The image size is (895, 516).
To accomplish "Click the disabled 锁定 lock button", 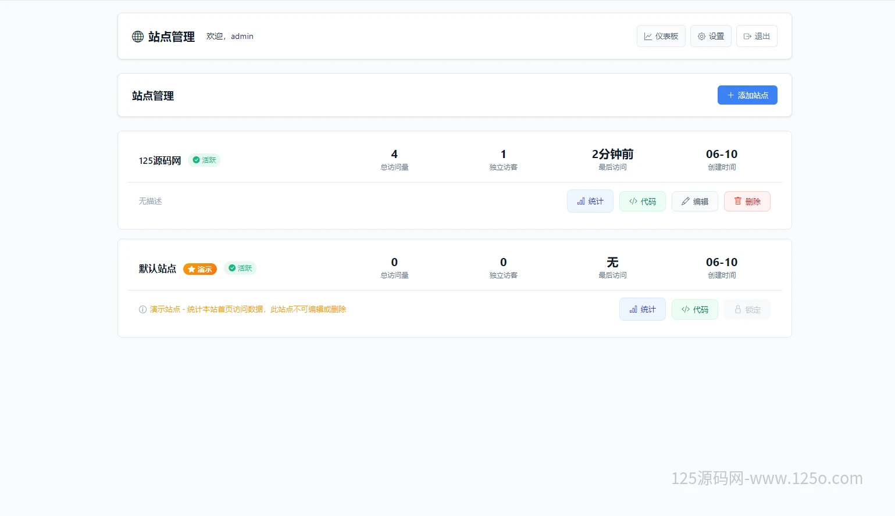I will click(747, 310).
